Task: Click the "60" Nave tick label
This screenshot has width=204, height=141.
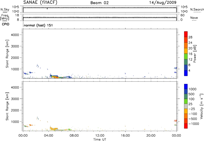Action: pyautogui.click(x=183, y=15)
